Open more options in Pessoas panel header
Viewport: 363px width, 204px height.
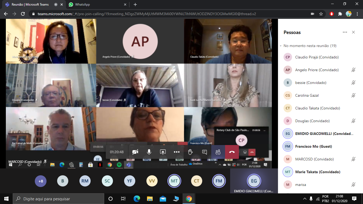[345, 32]
